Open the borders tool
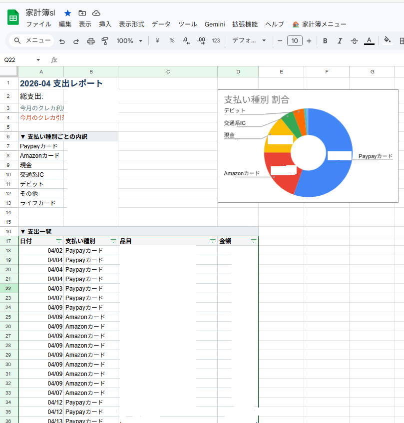 (402, 41)
